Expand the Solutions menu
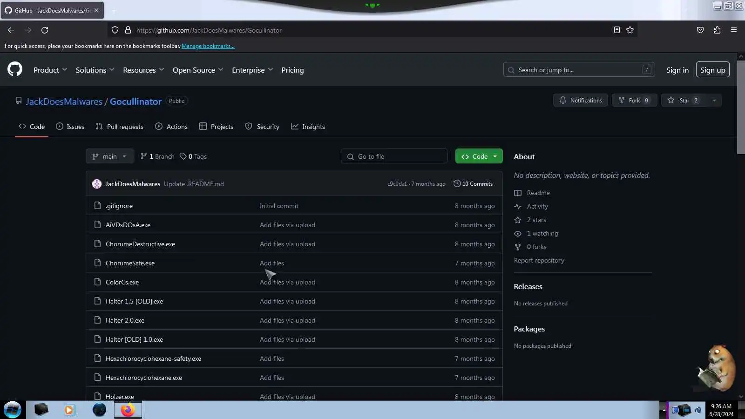 point(95,70)
